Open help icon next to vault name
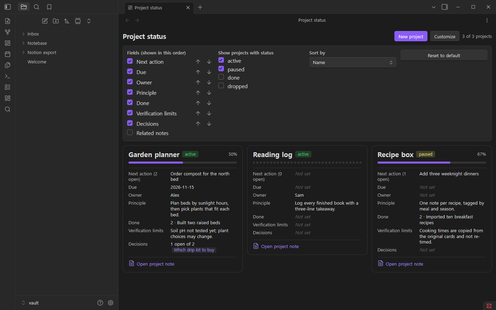 point(100,303)
